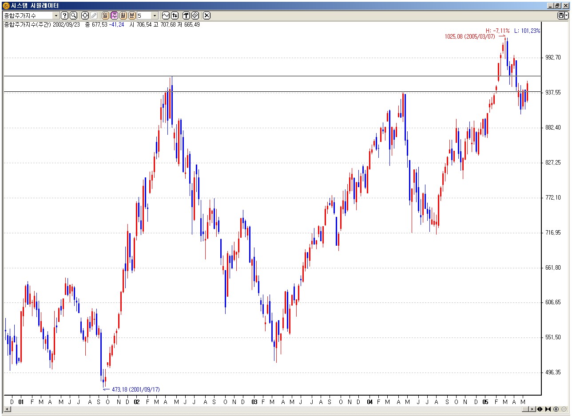Click the diamond eraser icon in toolbar
Viewport: 572px width, 416px height.
[195, 16]
